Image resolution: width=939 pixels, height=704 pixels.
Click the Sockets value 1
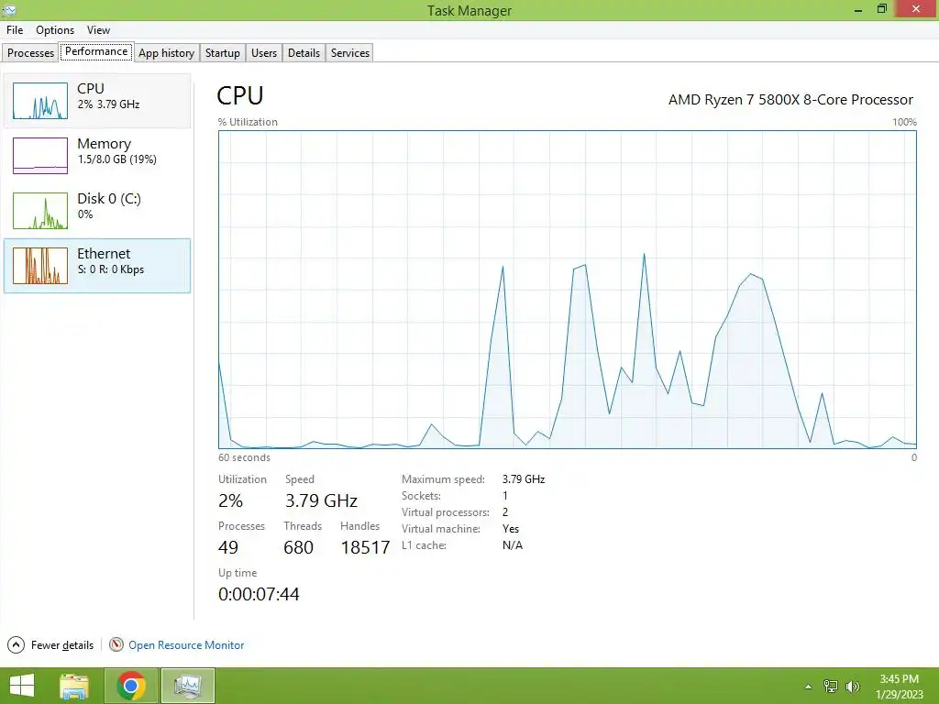click(505, 496)
